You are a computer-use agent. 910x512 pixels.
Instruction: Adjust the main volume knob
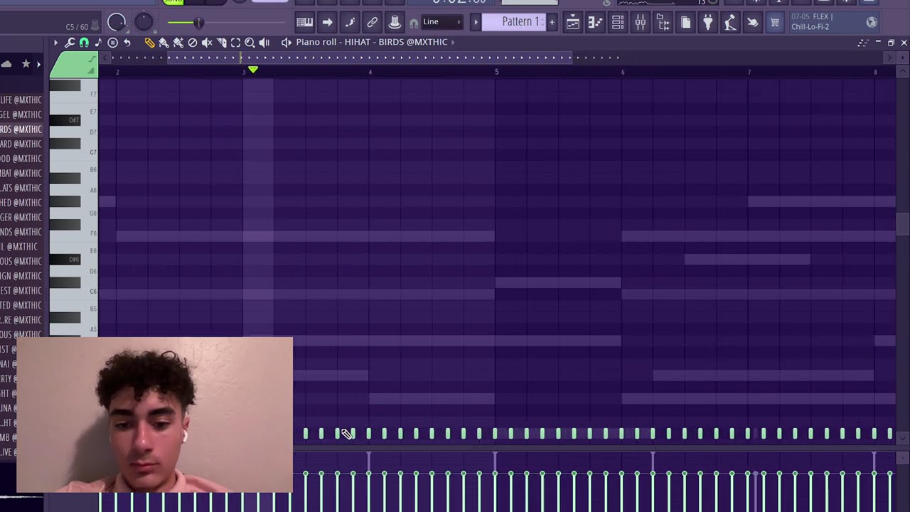click(x=117, y=23)
